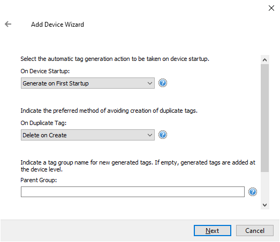Expand the On Device Startup dropdown

click(88, 83)
